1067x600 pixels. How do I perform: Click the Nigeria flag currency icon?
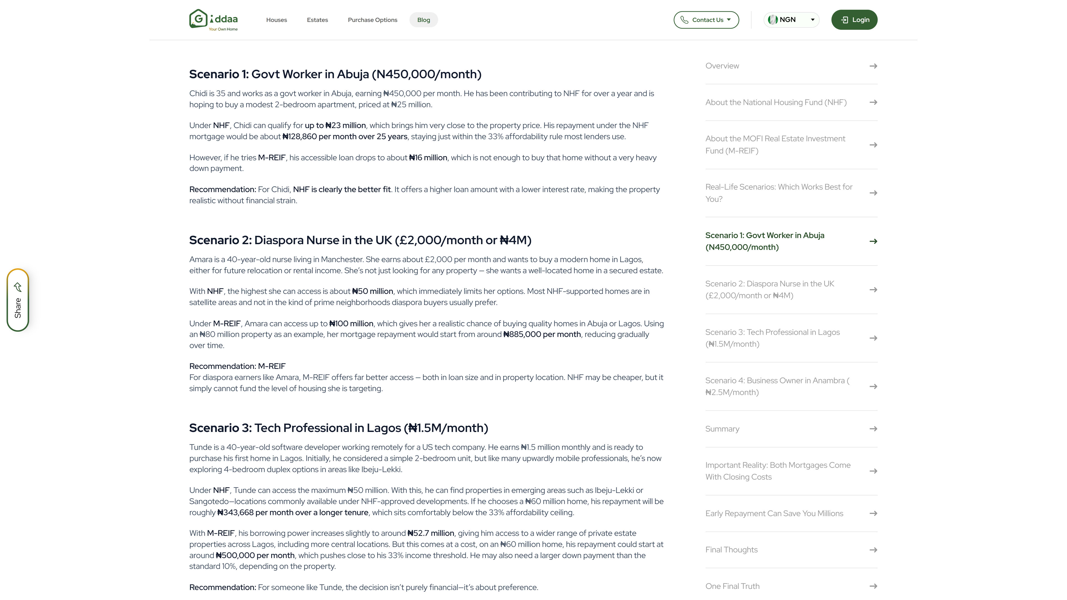point(773,19)
